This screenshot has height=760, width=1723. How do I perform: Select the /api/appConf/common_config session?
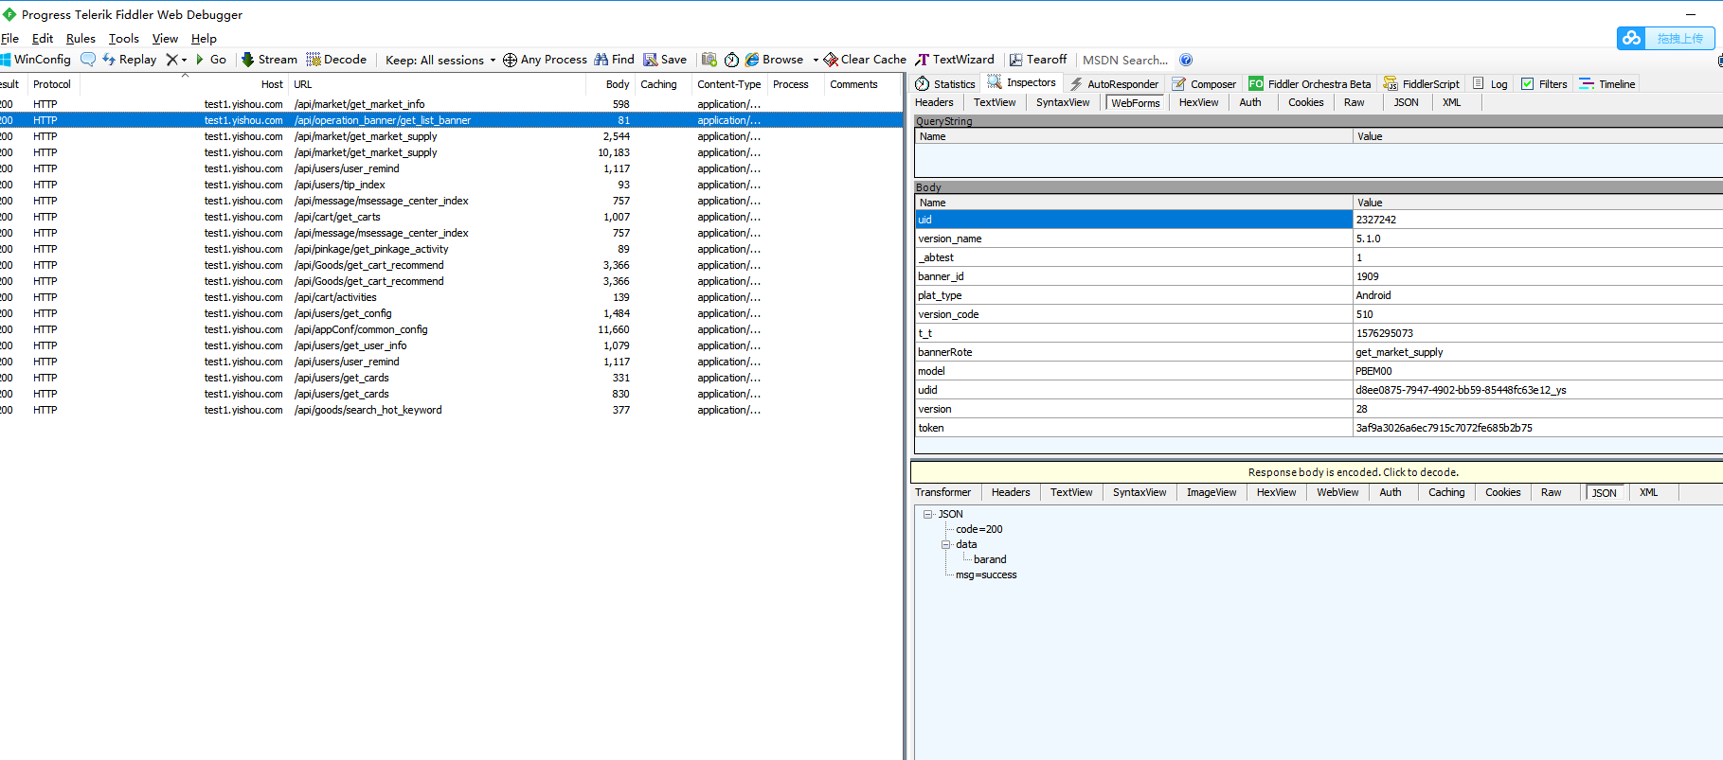pos(451,329)
